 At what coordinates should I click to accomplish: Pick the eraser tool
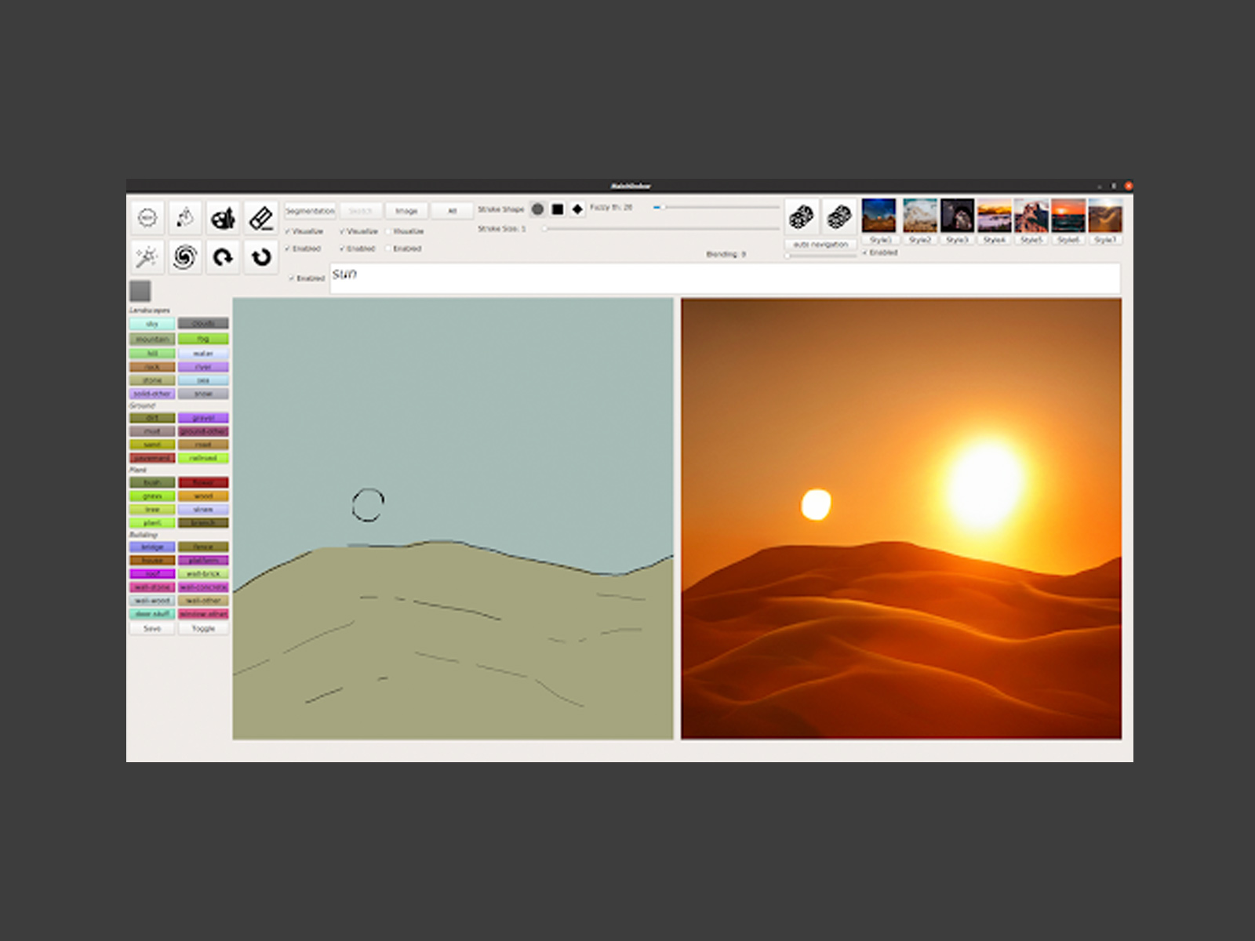tap(261, 217)
